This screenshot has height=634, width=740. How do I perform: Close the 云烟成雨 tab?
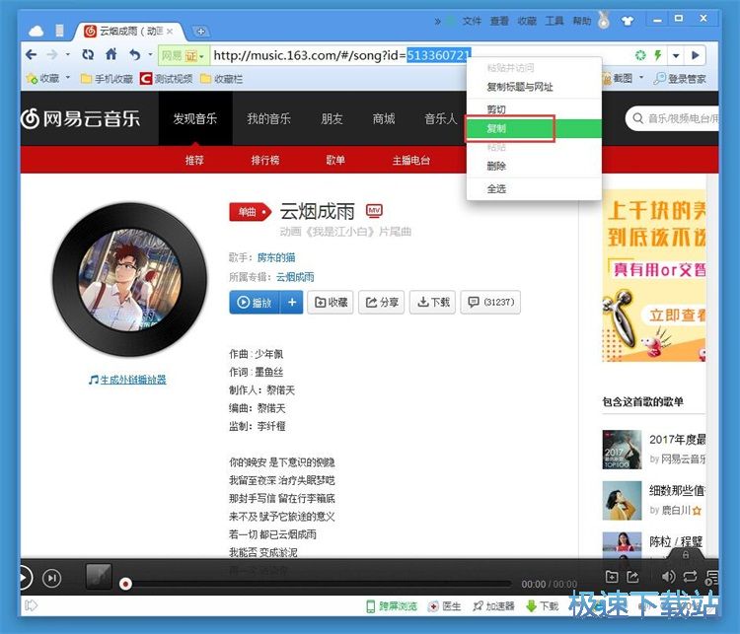point(170,32)
